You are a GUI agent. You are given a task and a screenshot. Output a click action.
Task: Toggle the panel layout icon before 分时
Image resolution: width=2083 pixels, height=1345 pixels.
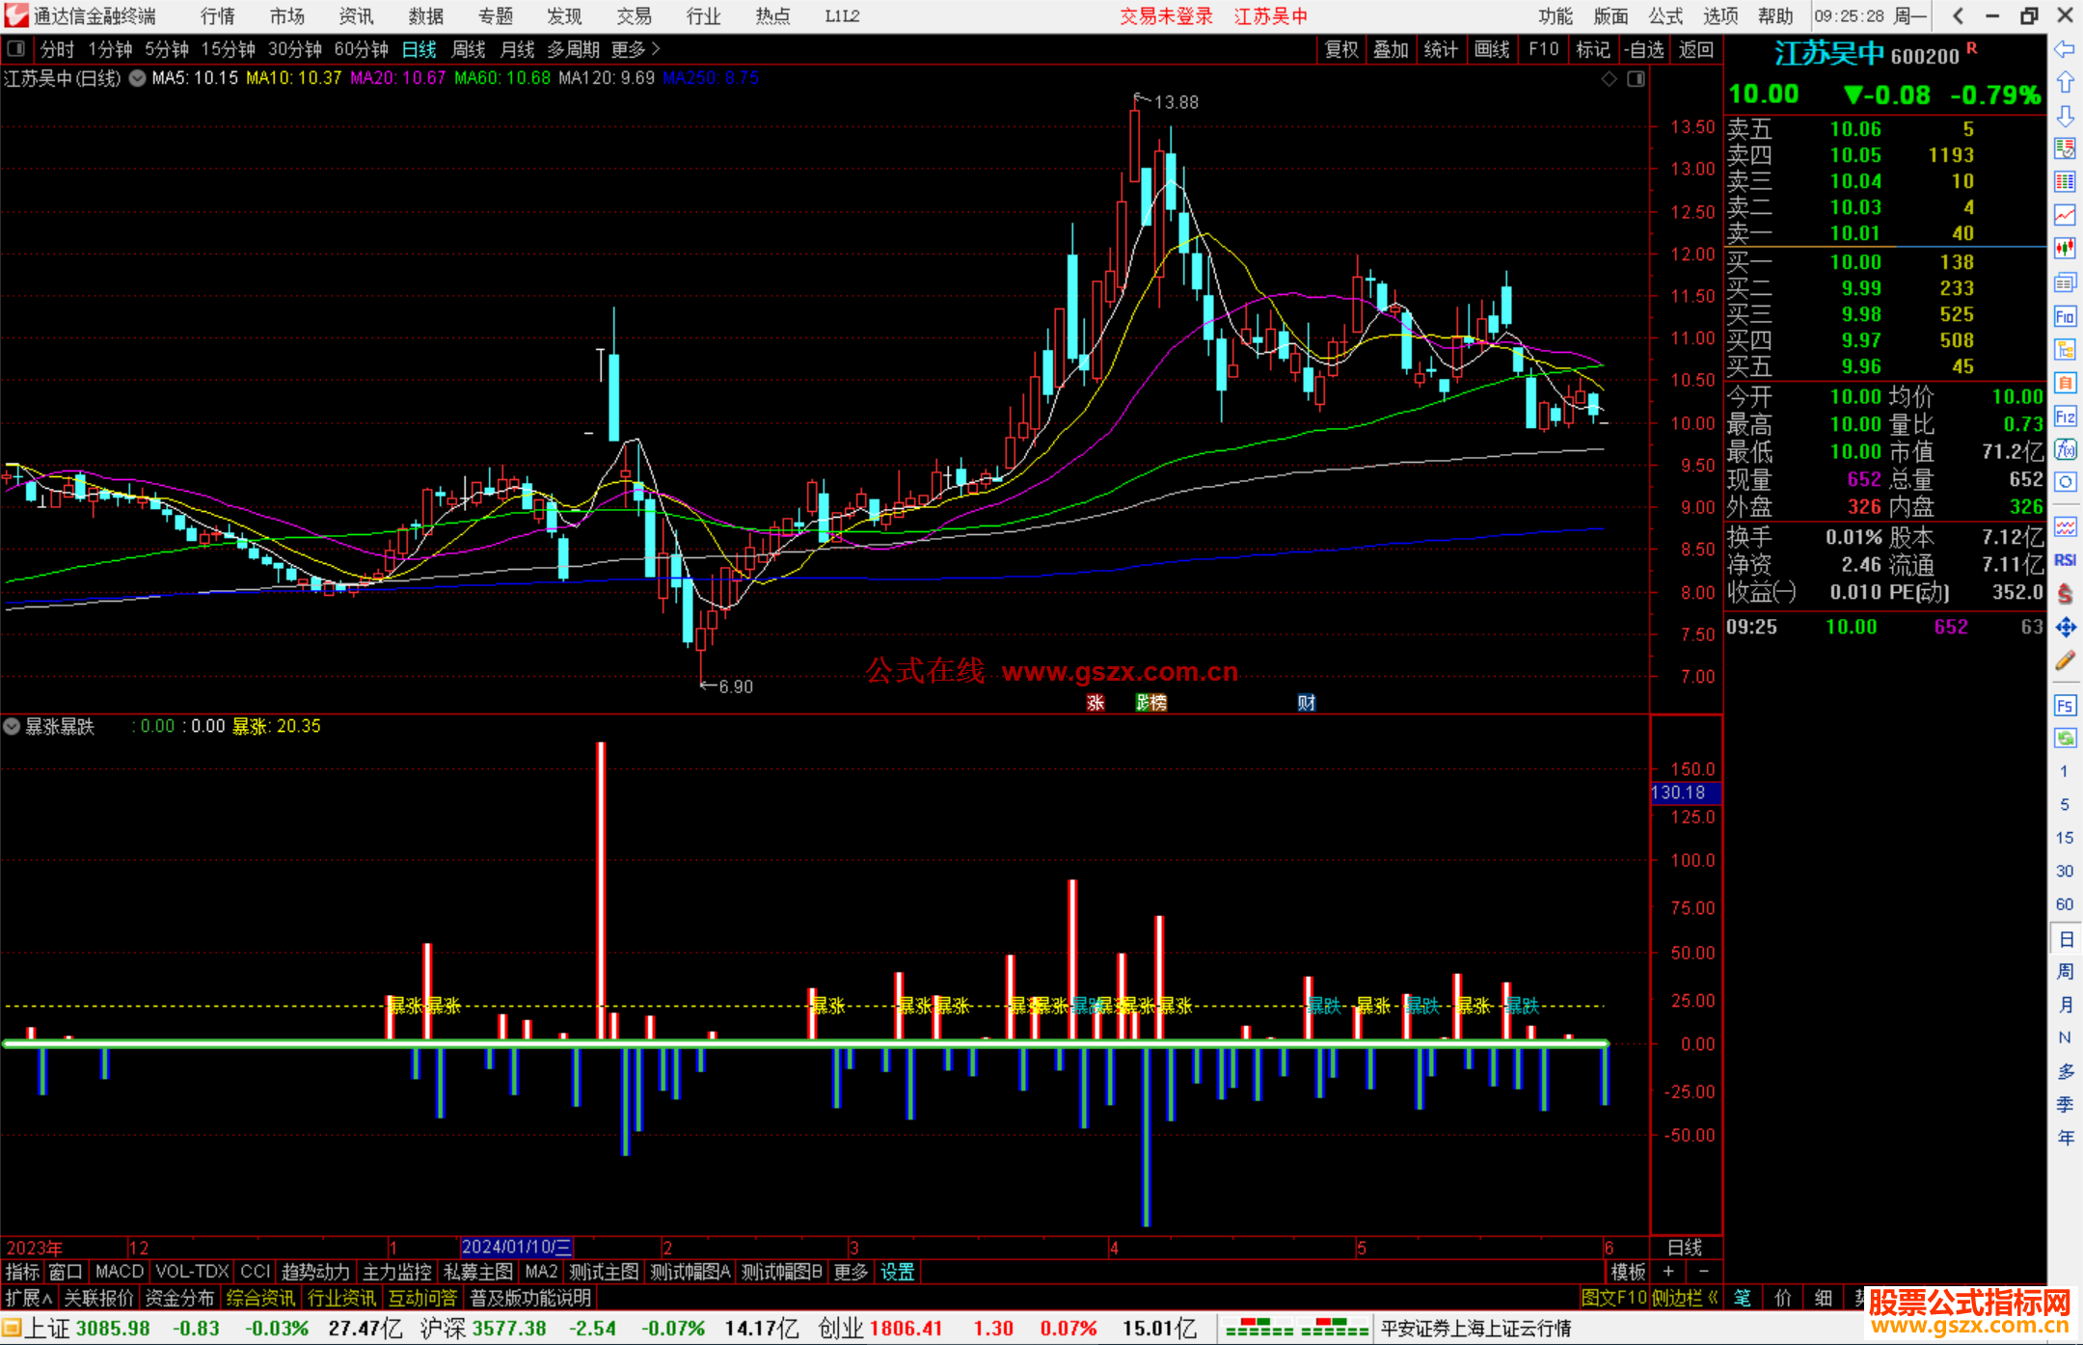tap(15, 48)
